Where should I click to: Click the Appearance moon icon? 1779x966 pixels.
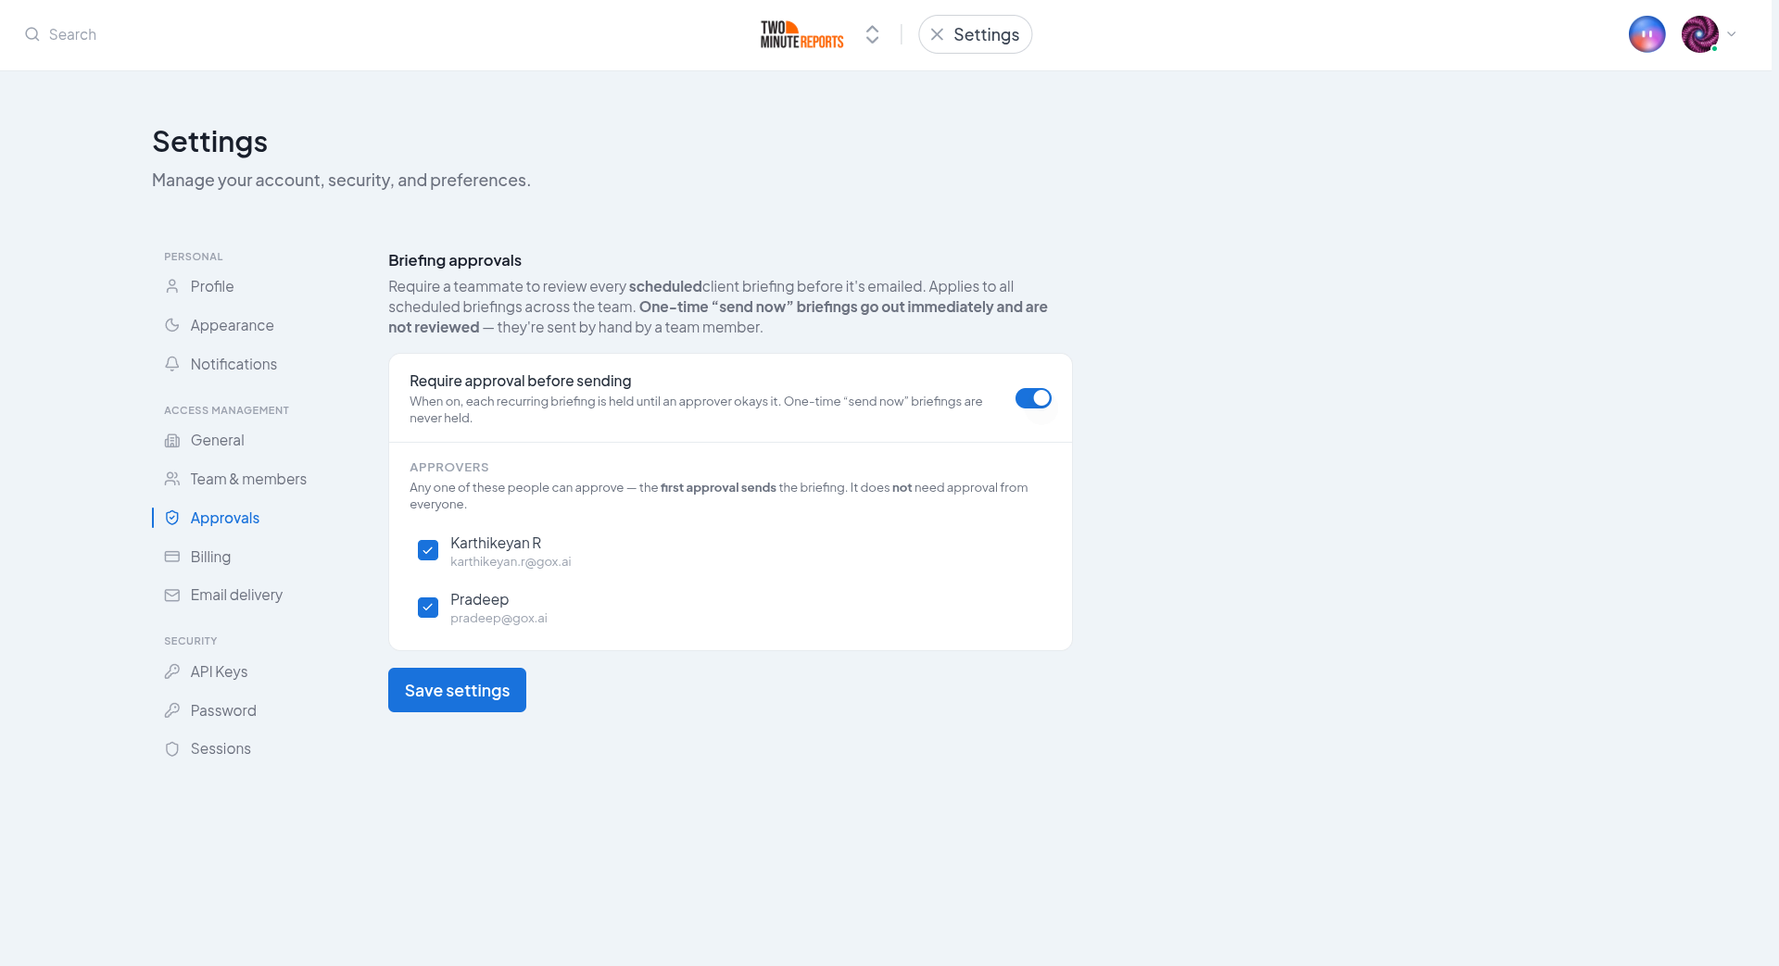click(172, 325)
